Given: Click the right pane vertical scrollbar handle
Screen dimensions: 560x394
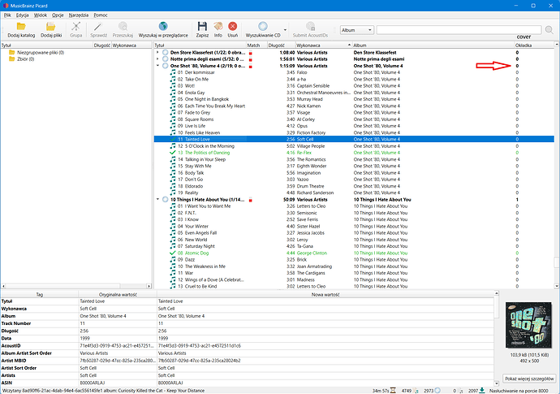Looking at the screenshot, I should click(x=557, y=262).
